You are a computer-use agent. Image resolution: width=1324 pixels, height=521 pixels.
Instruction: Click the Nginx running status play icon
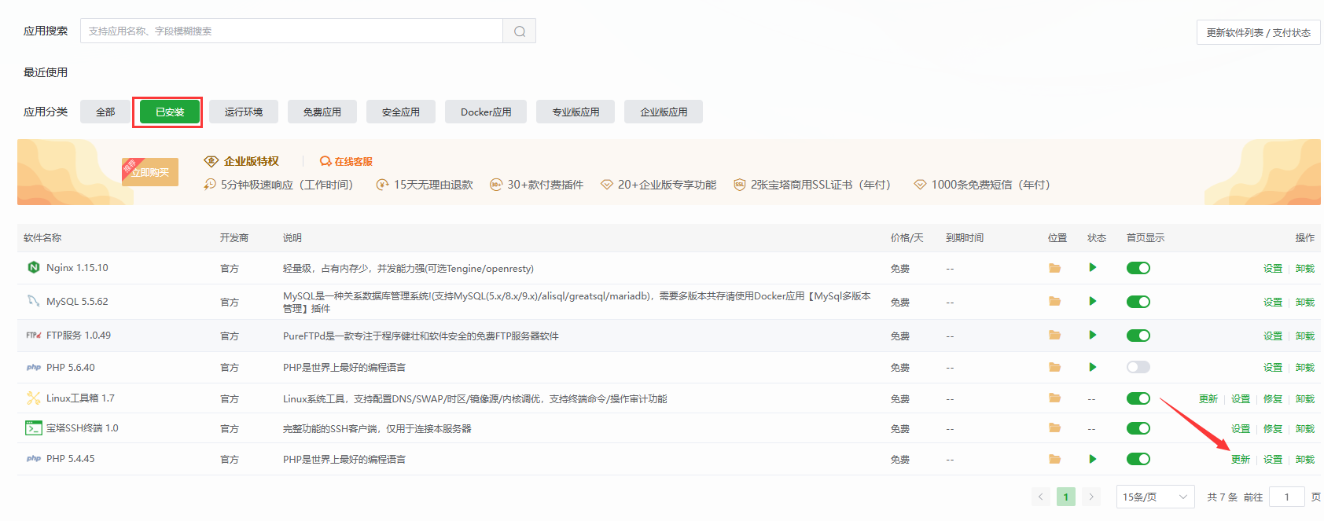1093,268
